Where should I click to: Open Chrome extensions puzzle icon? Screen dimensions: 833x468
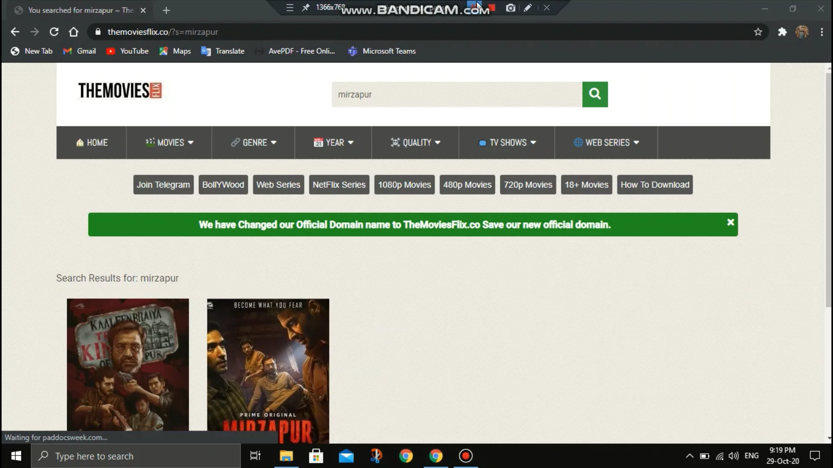pos(782,32)
